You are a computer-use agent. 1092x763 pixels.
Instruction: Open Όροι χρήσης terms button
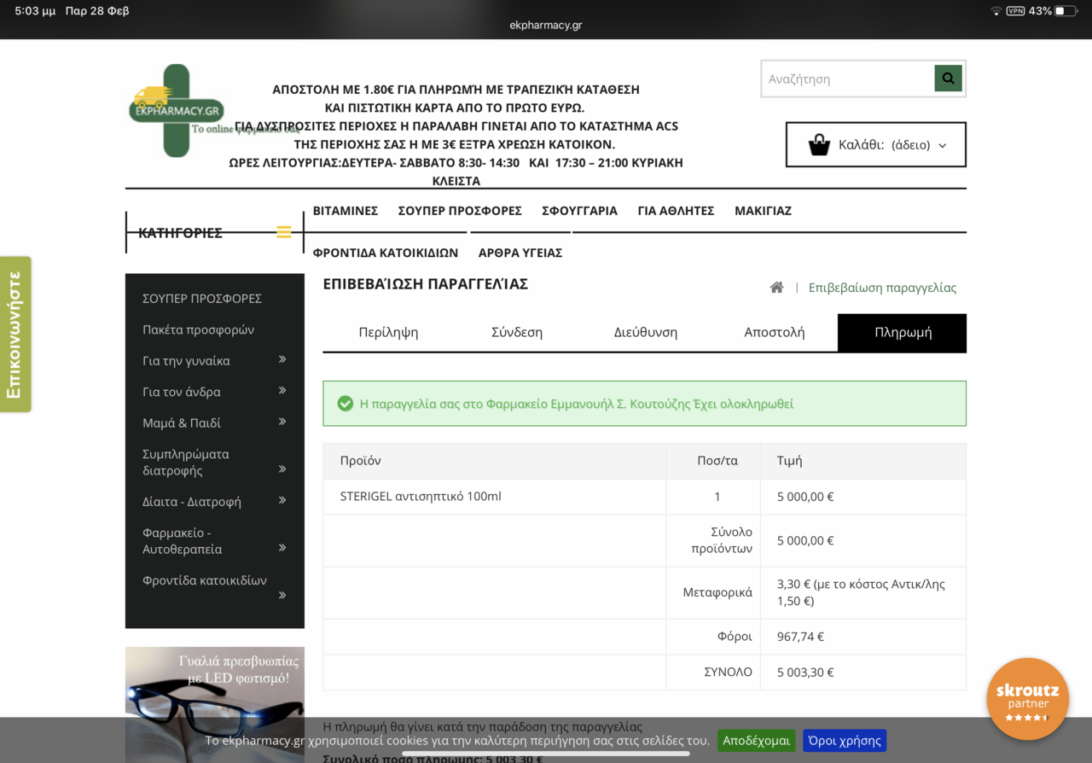point(845,741)
